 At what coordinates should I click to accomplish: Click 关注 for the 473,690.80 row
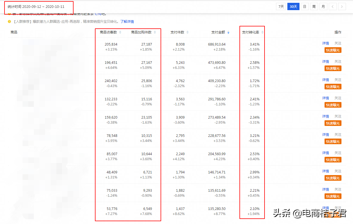(338, 62)
